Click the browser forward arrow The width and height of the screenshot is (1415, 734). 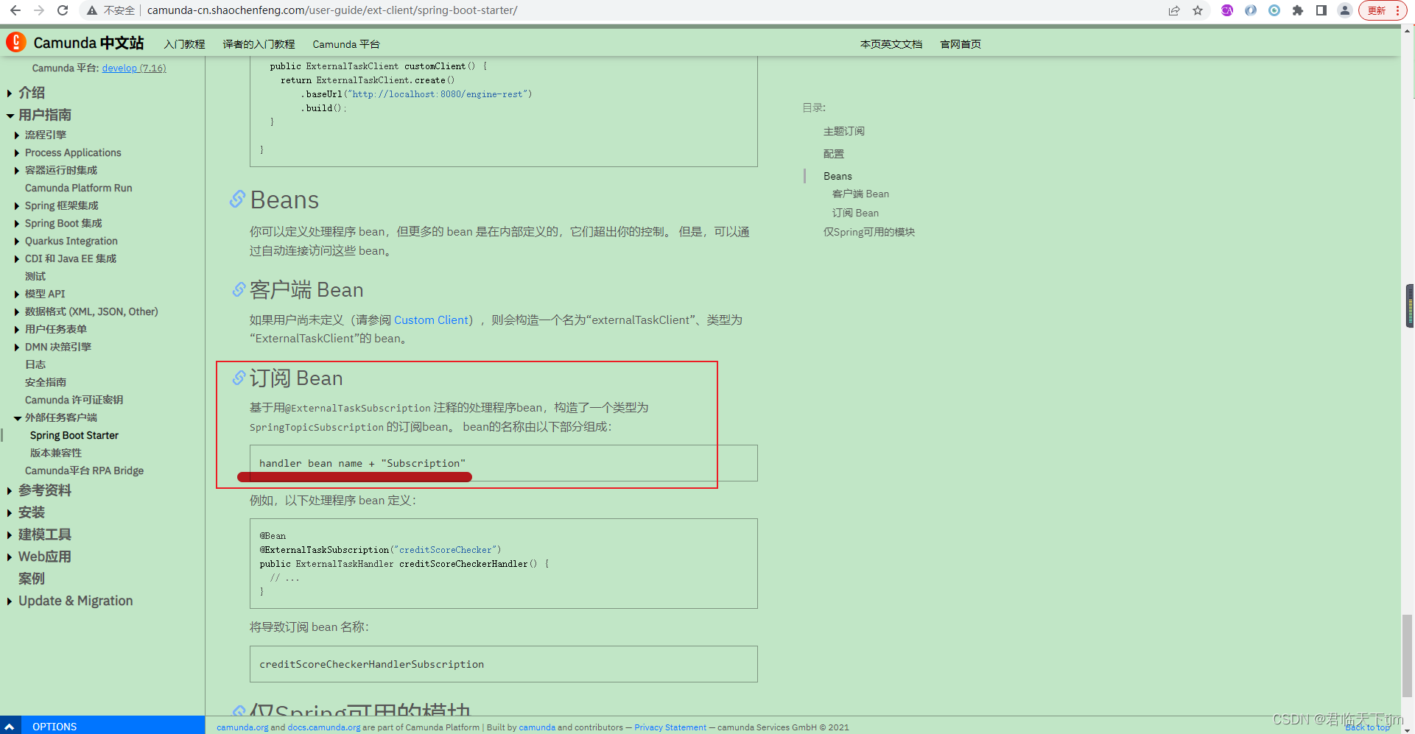(38, 10)
